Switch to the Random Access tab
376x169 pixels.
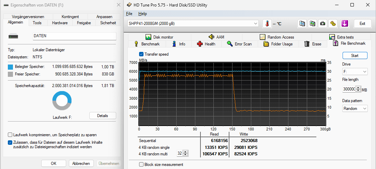click(277, 37)
